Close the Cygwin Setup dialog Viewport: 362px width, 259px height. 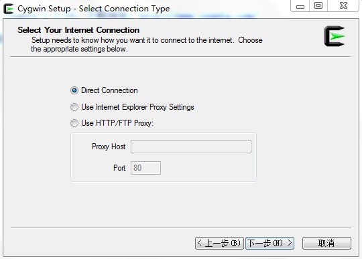(x=343, y=5)
